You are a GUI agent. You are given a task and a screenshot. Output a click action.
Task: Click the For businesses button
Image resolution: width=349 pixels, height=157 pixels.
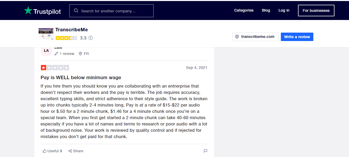coord(316,11)
